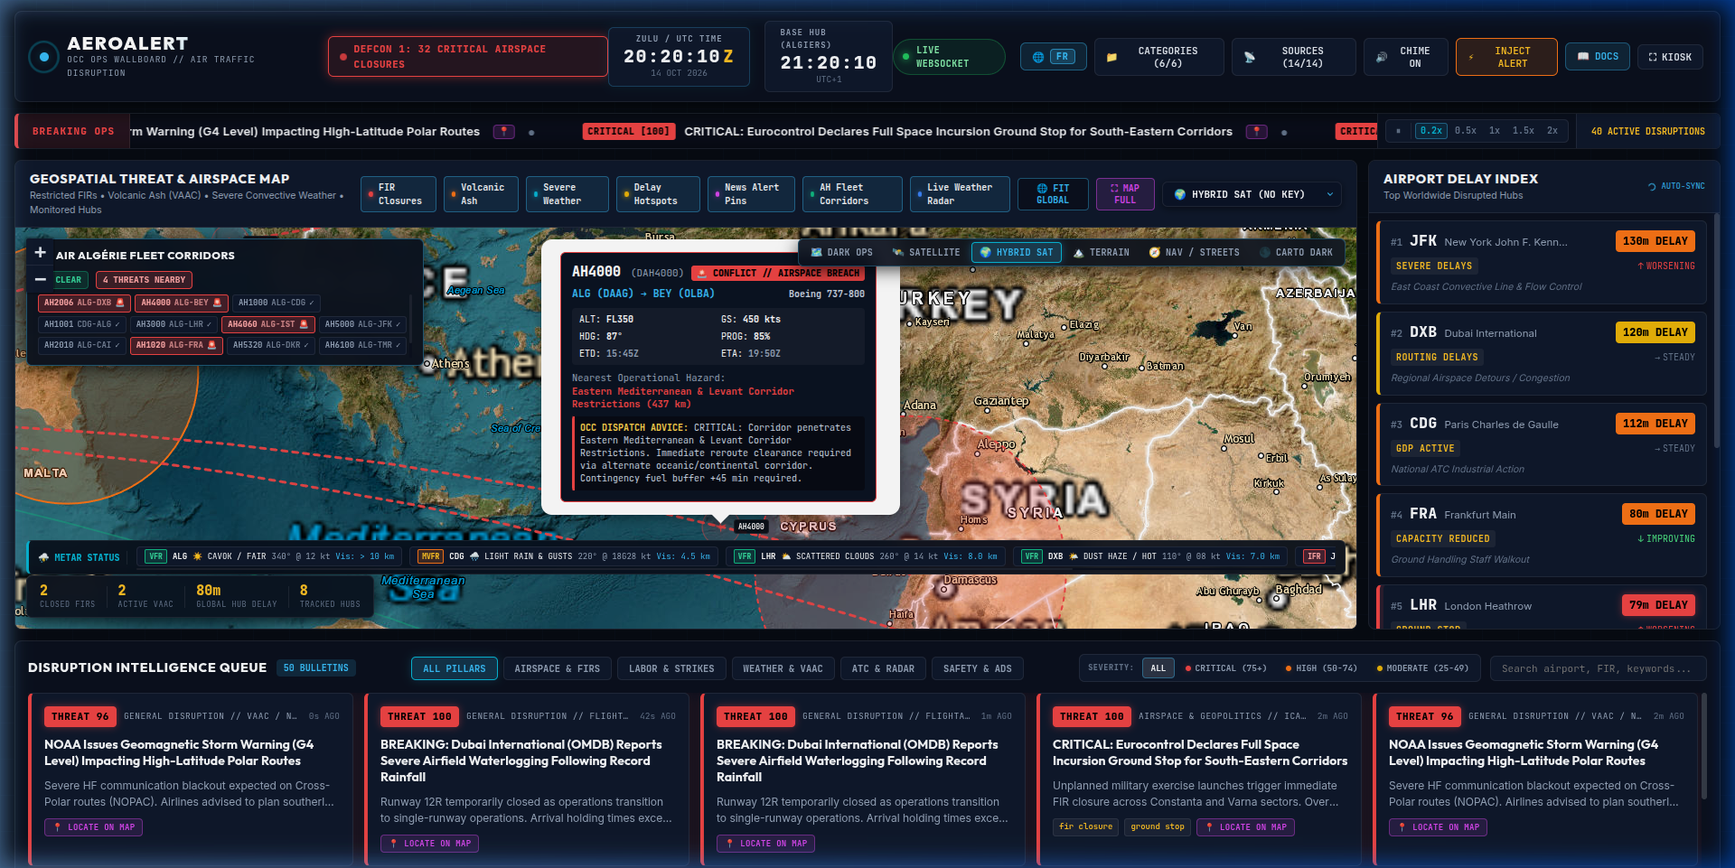Click the siren icon in Conflict Airspace Breach badge
The height and width of the screenshot is (868, 1735).
click(x=701, y=273)
